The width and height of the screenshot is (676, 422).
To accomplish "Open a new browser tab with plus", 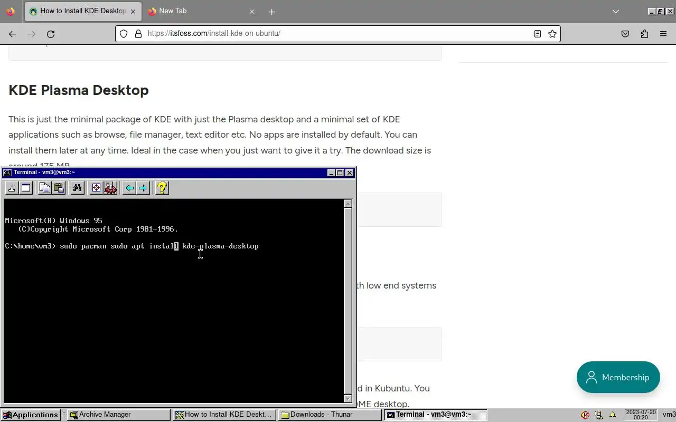I will pyautogui.click(x=271, y=12).
